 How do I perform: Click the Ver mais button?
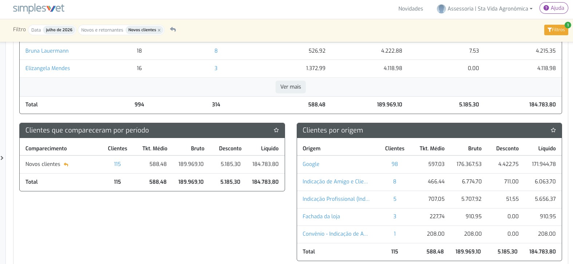coord(291,87)
